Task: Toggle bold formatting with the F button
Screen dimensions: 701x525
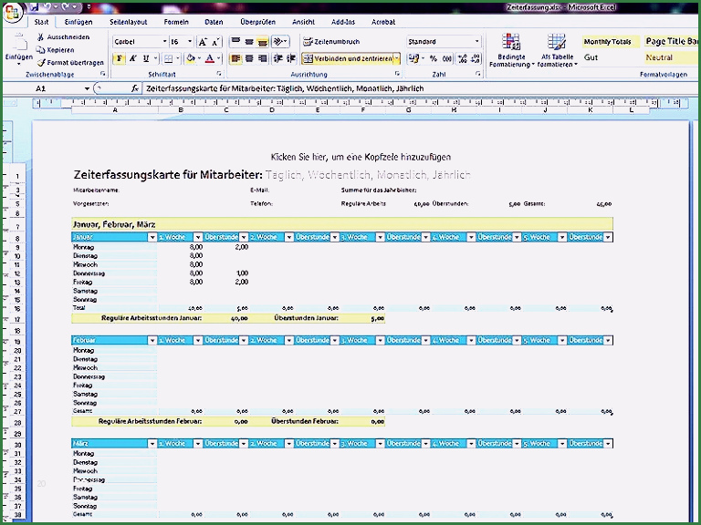Action: (x=120, y=58)
